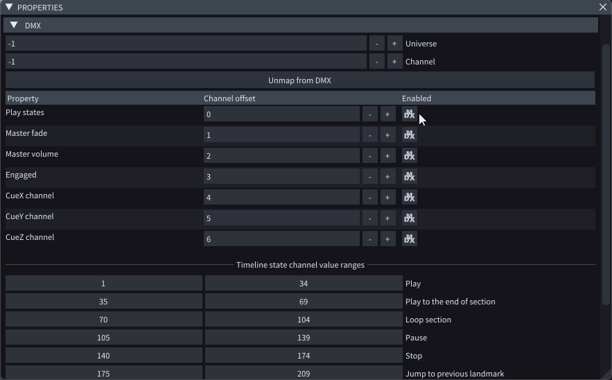The height and width of the screenshot is (380, 612).
Task: Click the Universe input field
Action: click(x=186, y=44)
